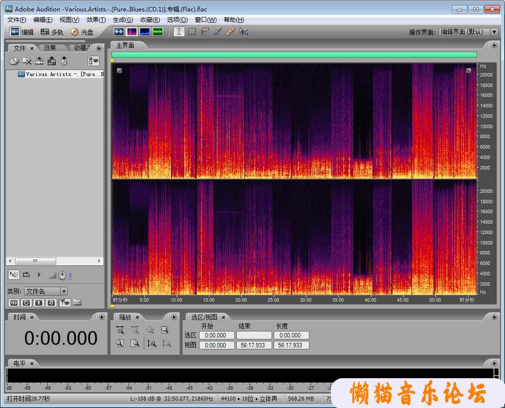
Task: Click the selection 结束 empty field
Action: [254, 335]
